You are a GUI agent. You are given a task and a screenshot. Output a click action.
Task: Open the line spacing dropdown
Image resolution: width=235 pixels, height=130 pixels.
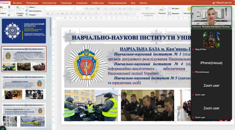131,8
